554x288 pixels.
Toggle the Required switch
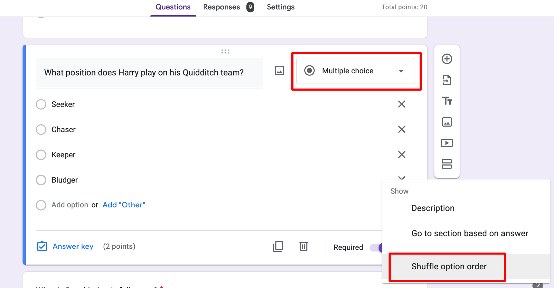[x=379, y=247]
